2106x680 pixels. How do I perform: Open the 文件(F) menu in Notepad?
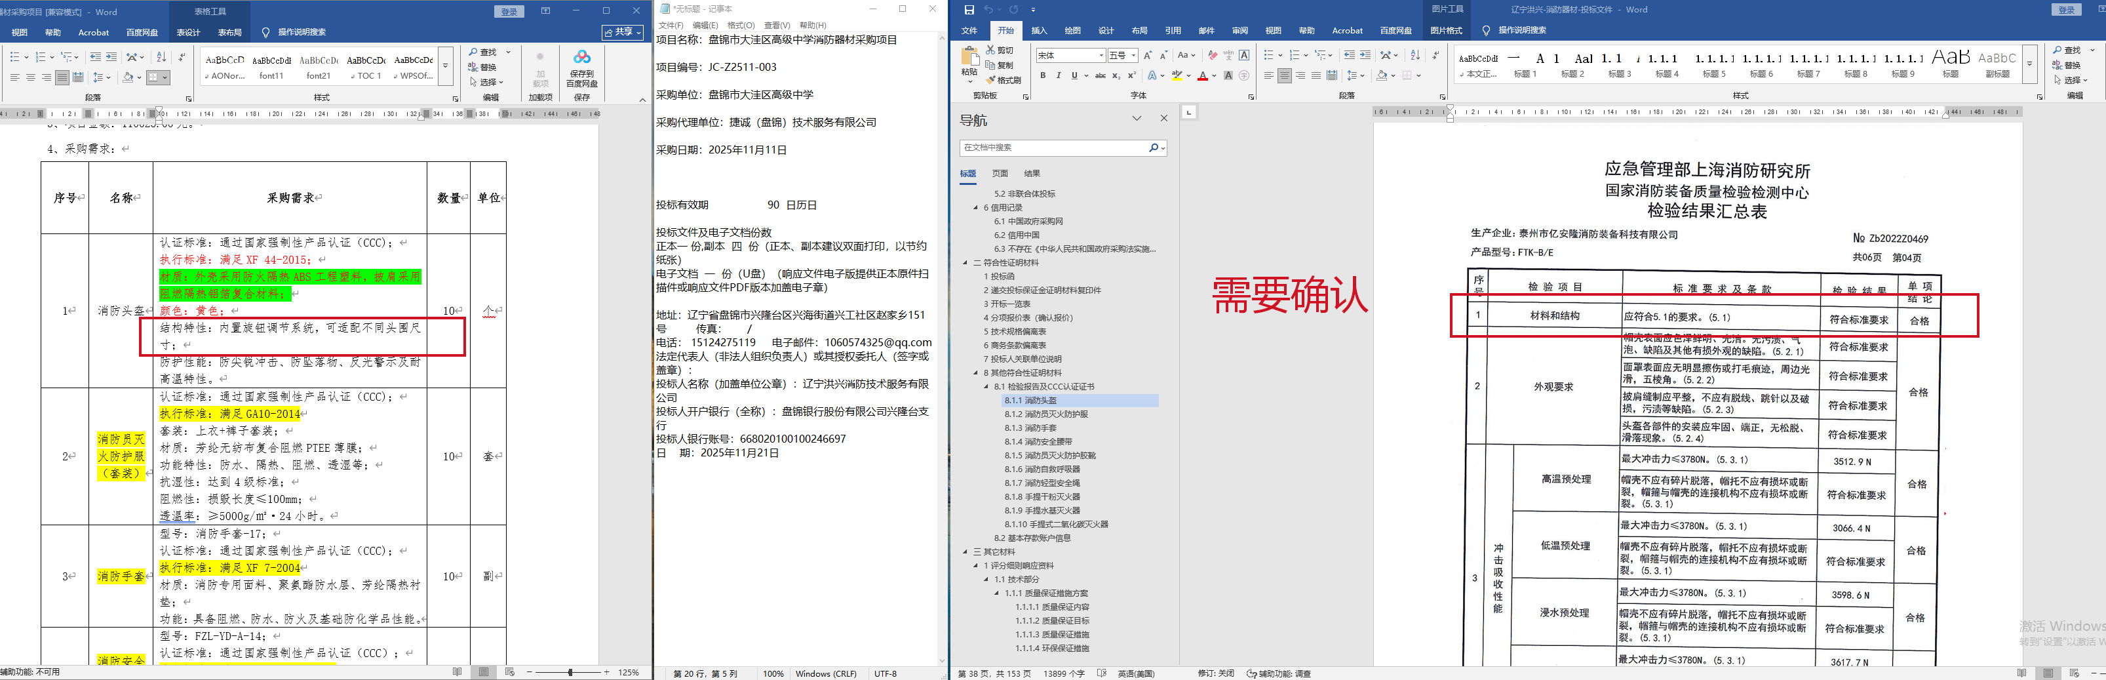click(x=671, y=26)
